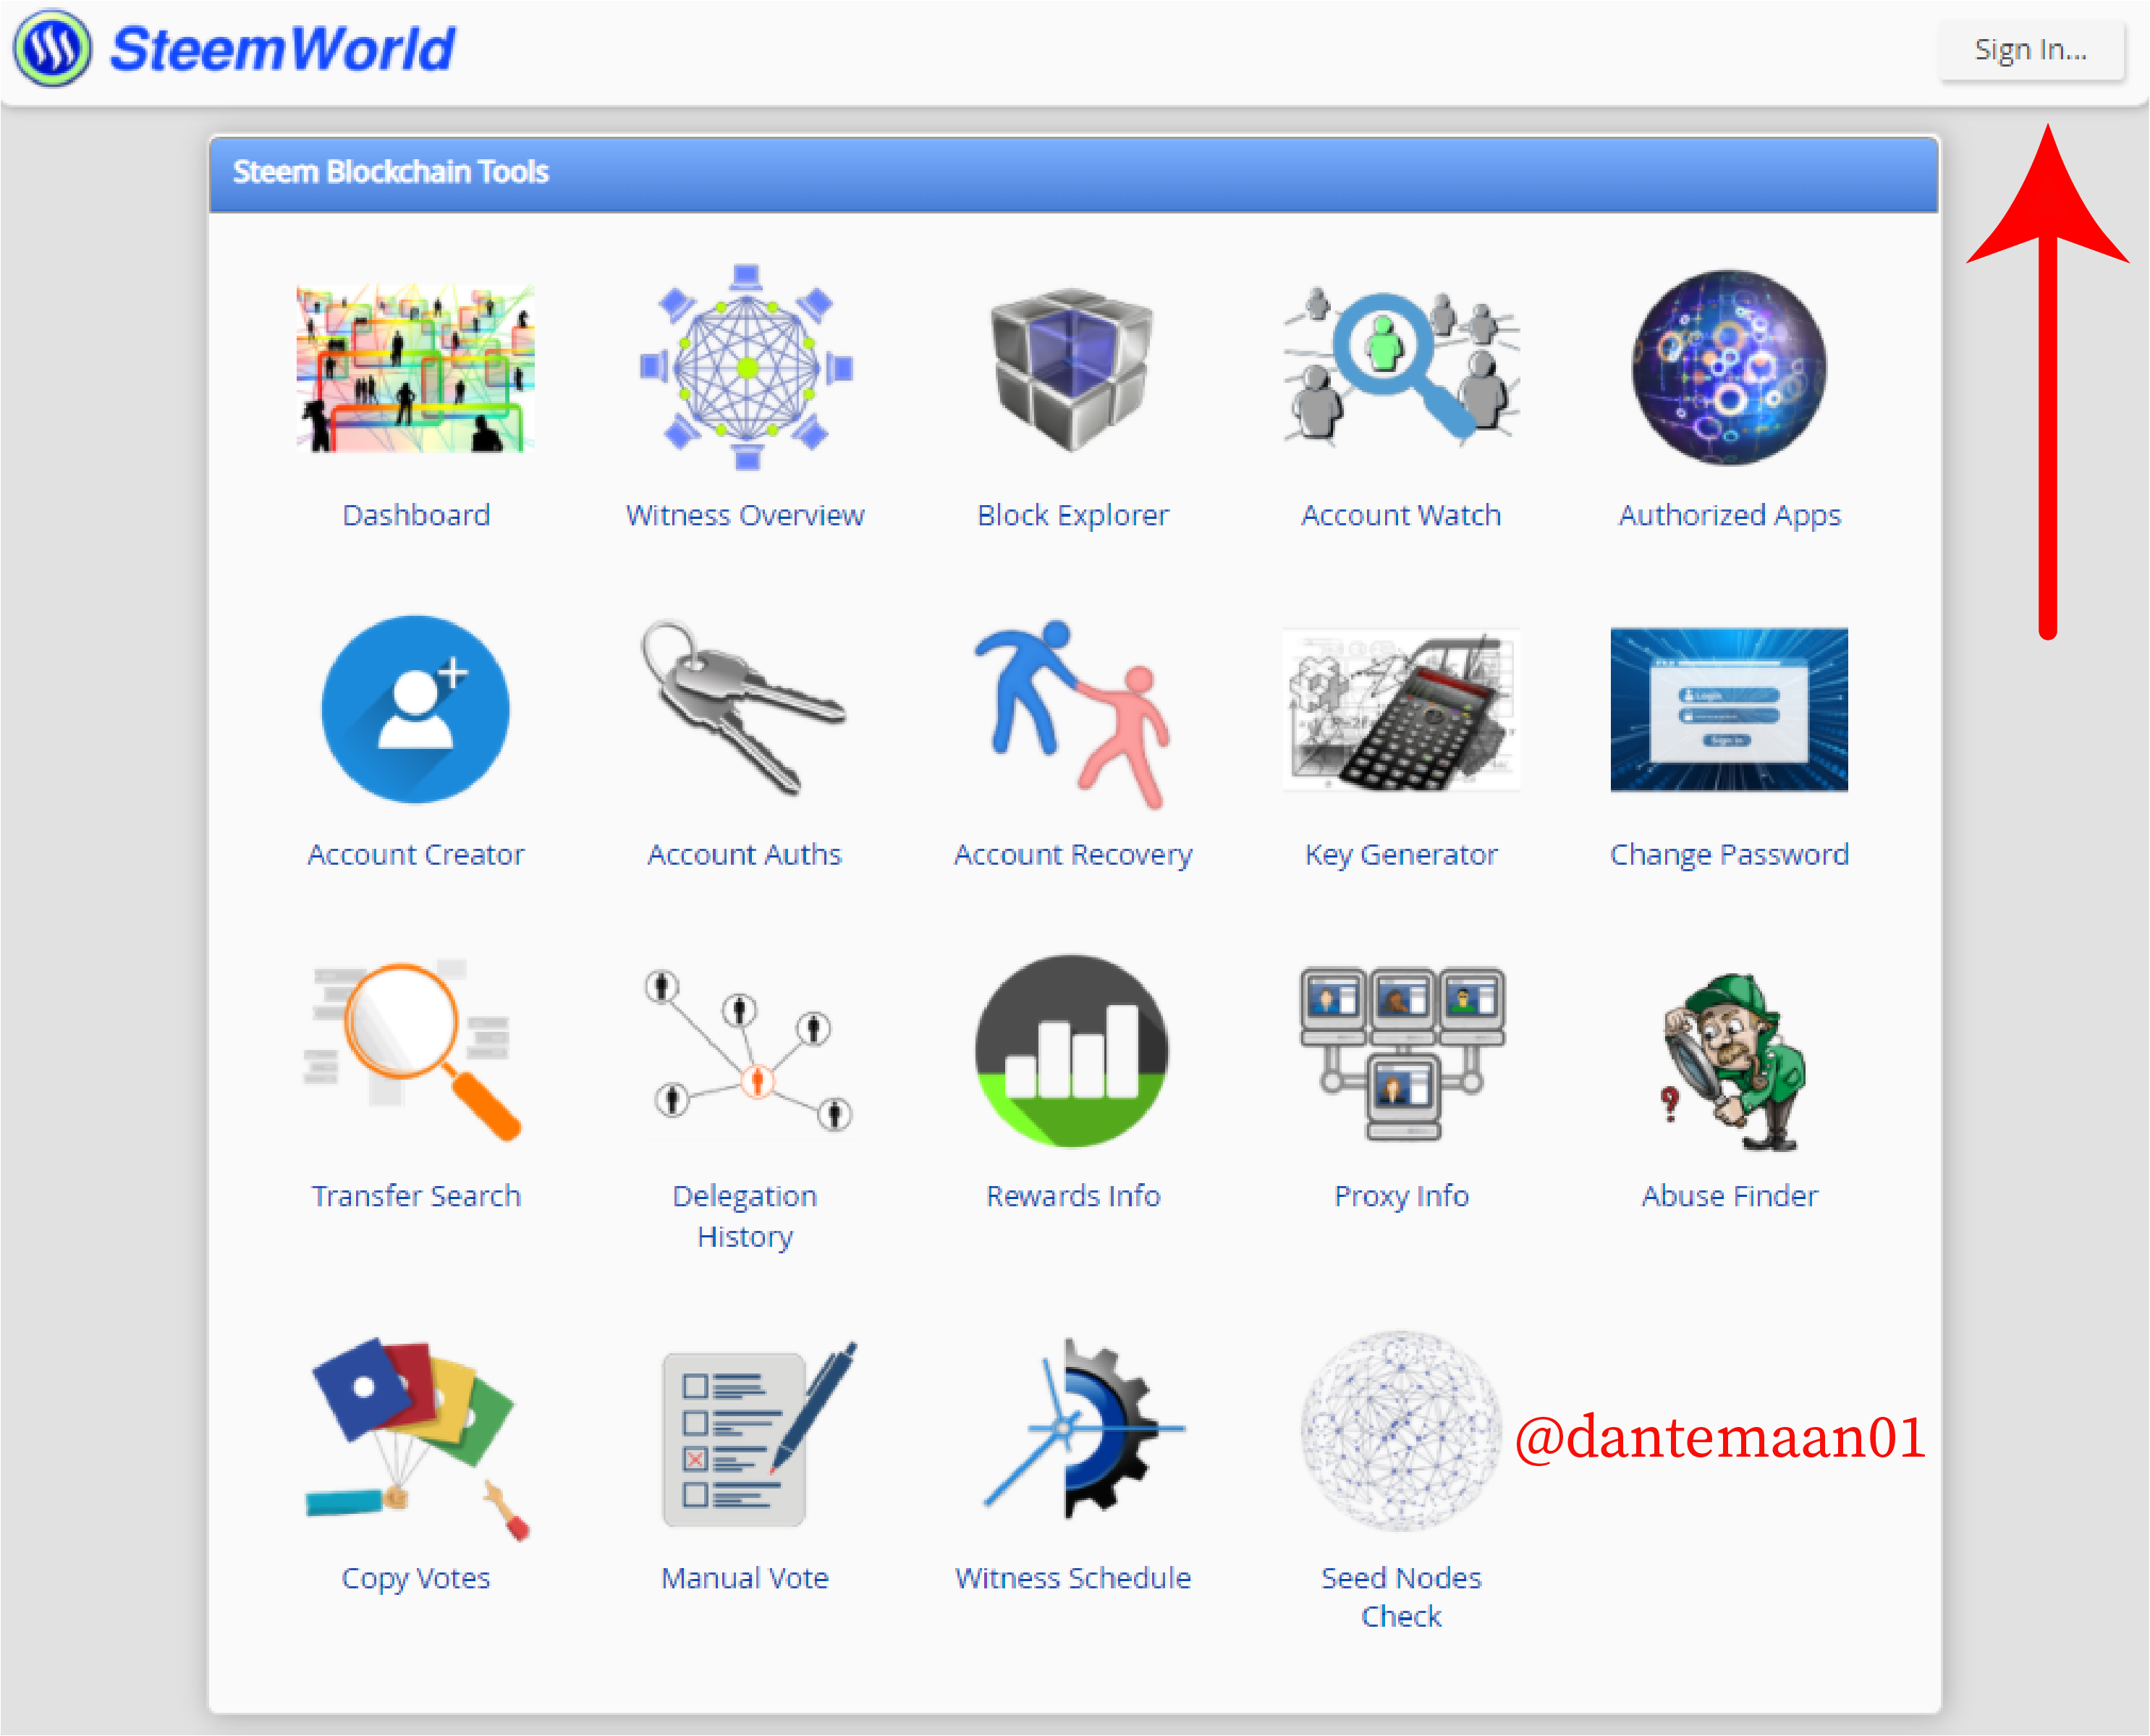
Task: Open the Abuse Finder text link
Action: (1730, 1196)
